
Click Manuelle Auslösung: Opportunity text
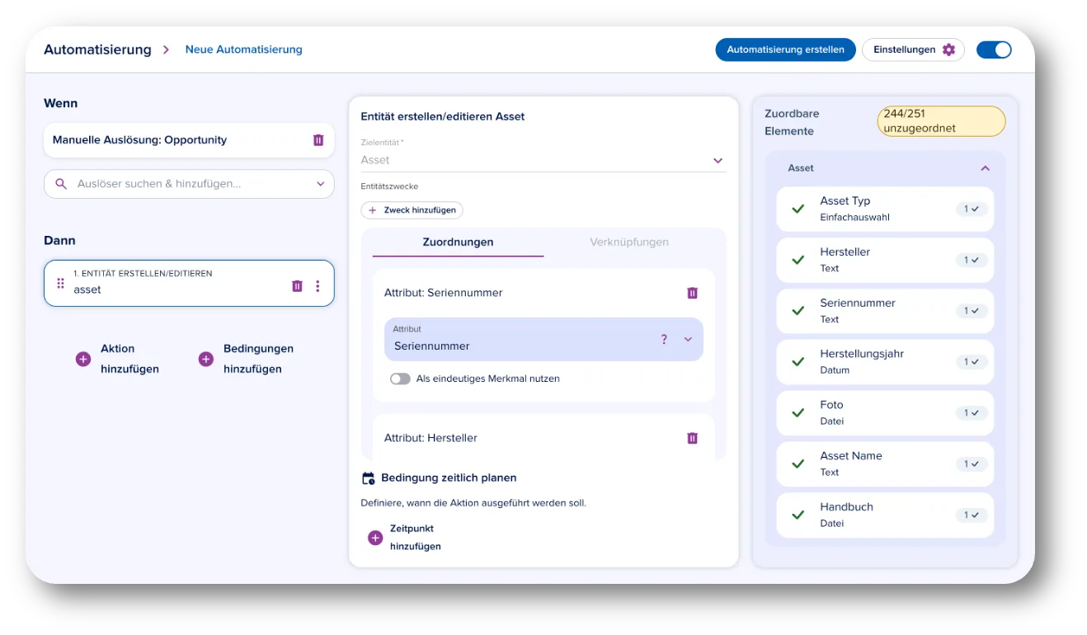click(x=139, y=140)
